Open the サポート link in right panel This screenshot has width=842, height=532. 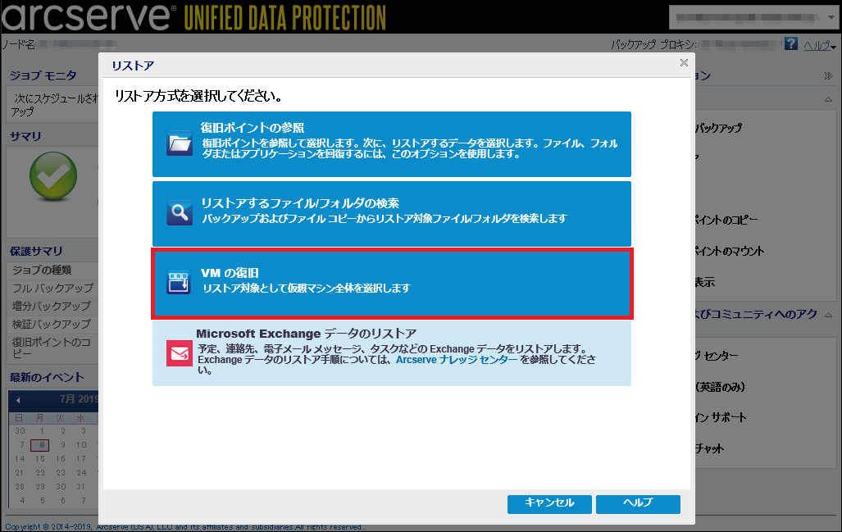(x=721, y=418)
